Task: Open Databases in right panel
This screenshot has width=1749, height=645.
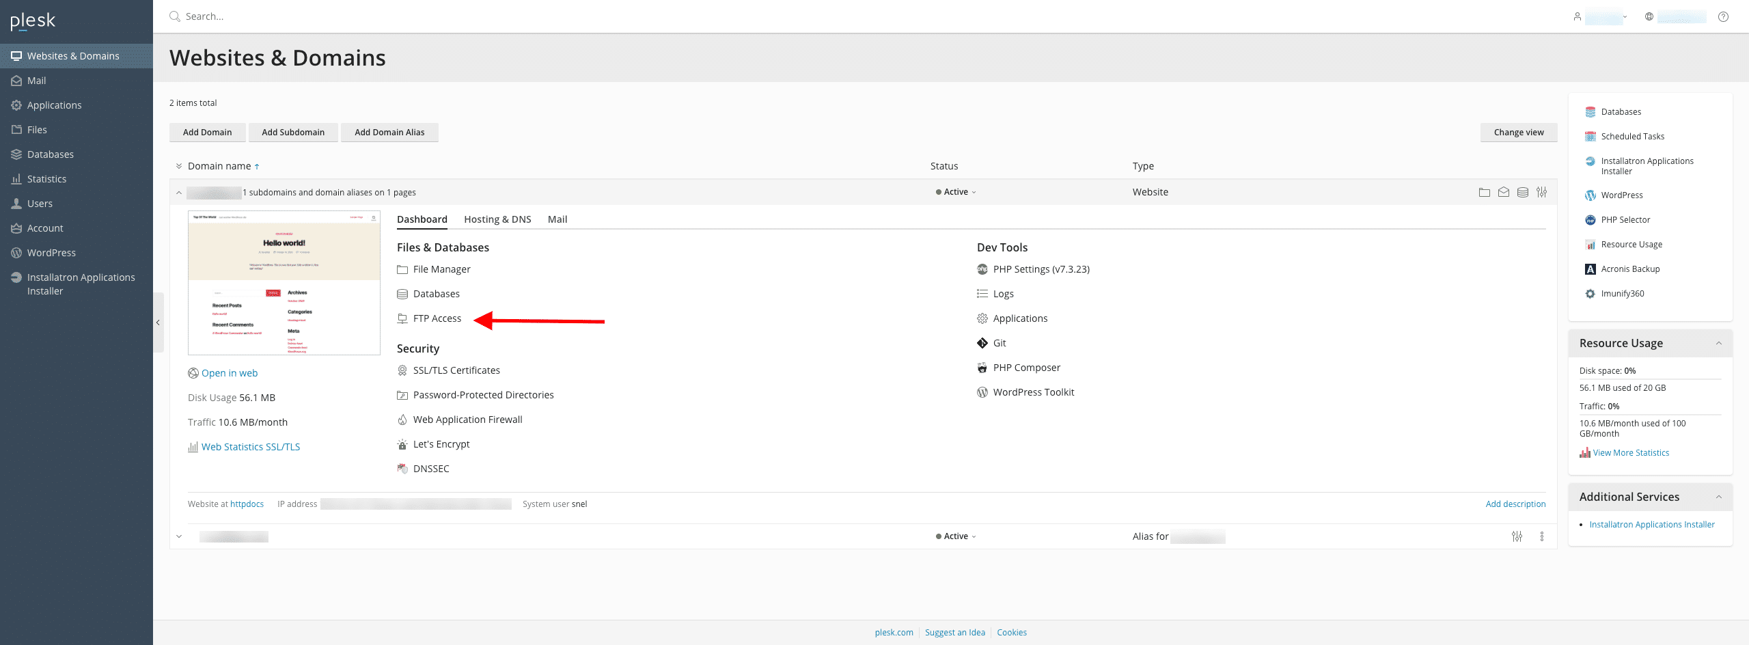Action: coord(1612,112)
